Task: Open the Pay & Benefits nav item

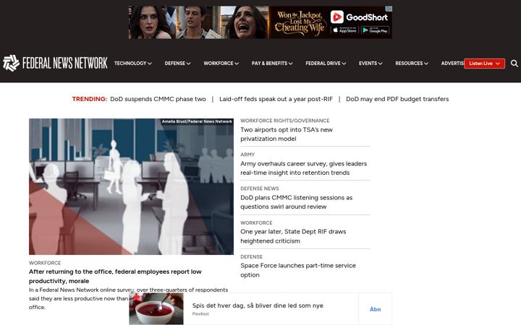Action: (269, 64)
